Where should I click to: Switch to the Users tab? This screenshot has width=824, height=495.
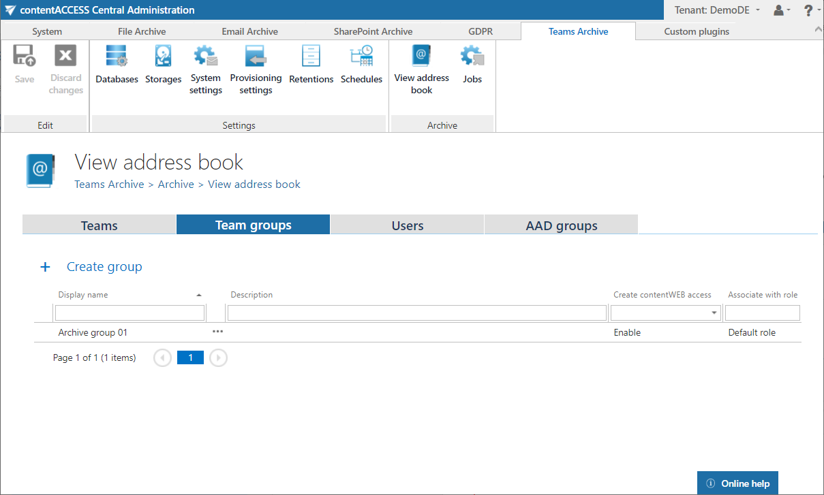tap(407, 225)
